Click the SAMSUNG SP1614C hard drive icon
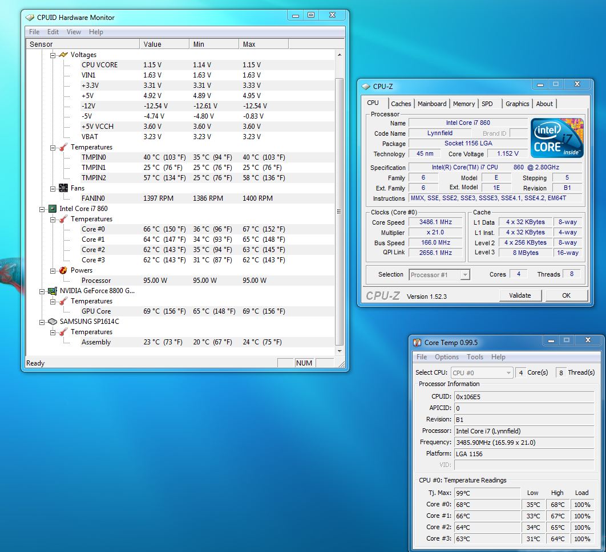 tap(52, 322)
